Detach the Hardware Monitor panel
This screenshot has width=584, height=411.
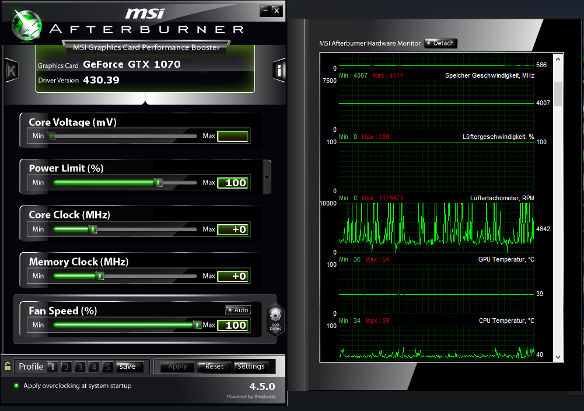click(440, 43)
